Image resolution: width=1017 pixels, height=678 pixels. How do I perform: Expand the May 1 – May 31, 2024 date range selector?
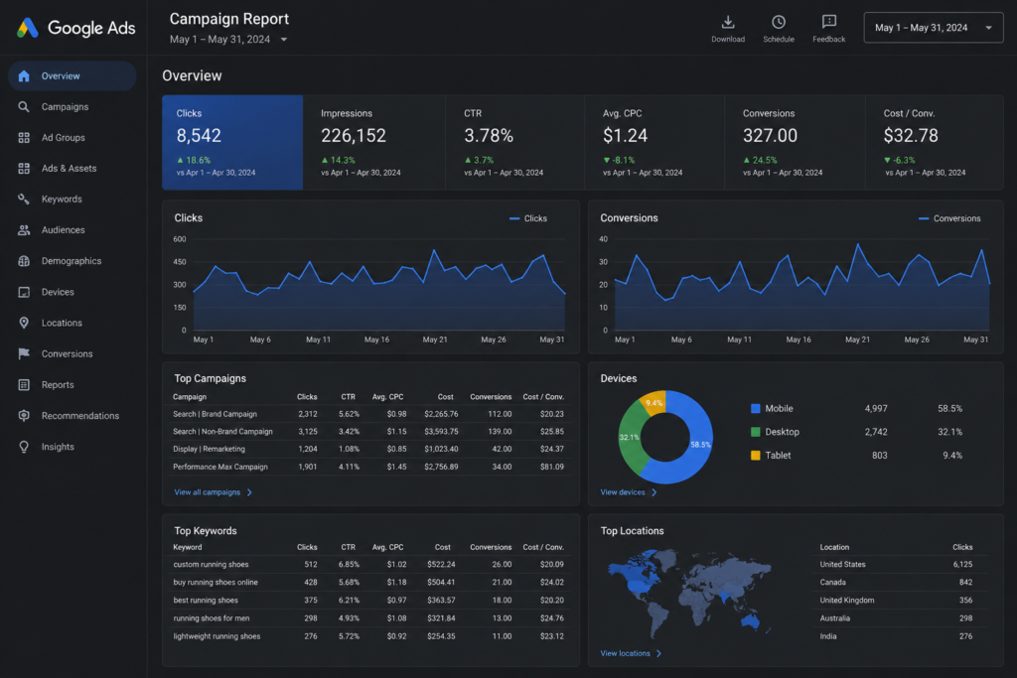934,28
